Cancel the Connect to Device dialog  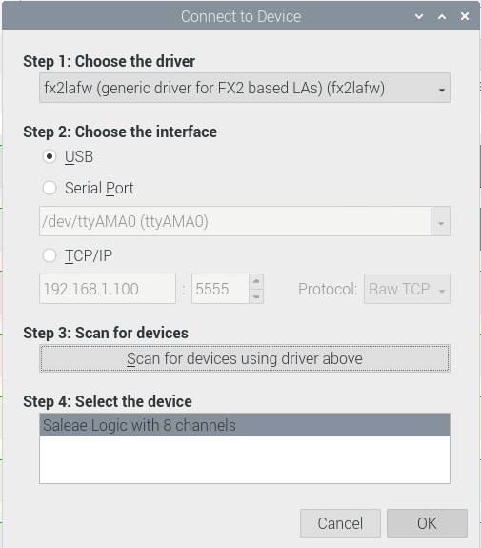click(340, 523)
